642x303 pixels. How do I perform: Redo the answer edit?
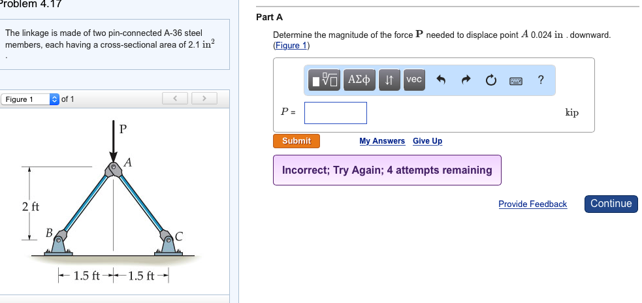(465, 80)
